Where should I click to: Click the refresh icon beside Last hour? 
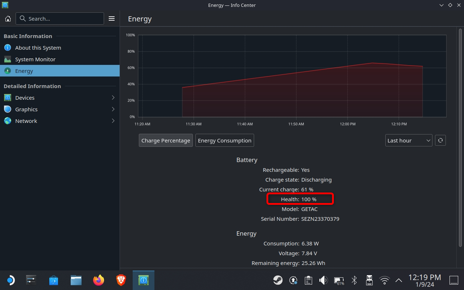tap(440, 140)
